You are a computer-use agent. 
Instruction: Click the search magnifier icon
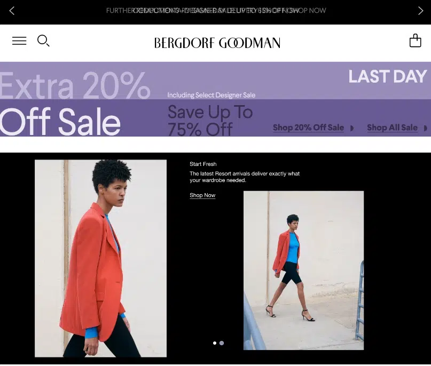pyautogui.click(x=43, y=41)
